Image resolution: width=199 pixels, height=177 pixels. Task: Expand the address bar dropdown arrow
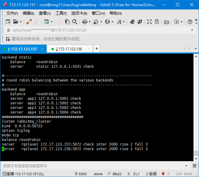click(x=192, y=30)
